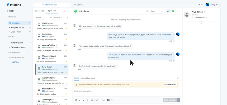The image size is (227, 105).
Task: Switch to the Internal Comment tab
Action: coord(88,78)
